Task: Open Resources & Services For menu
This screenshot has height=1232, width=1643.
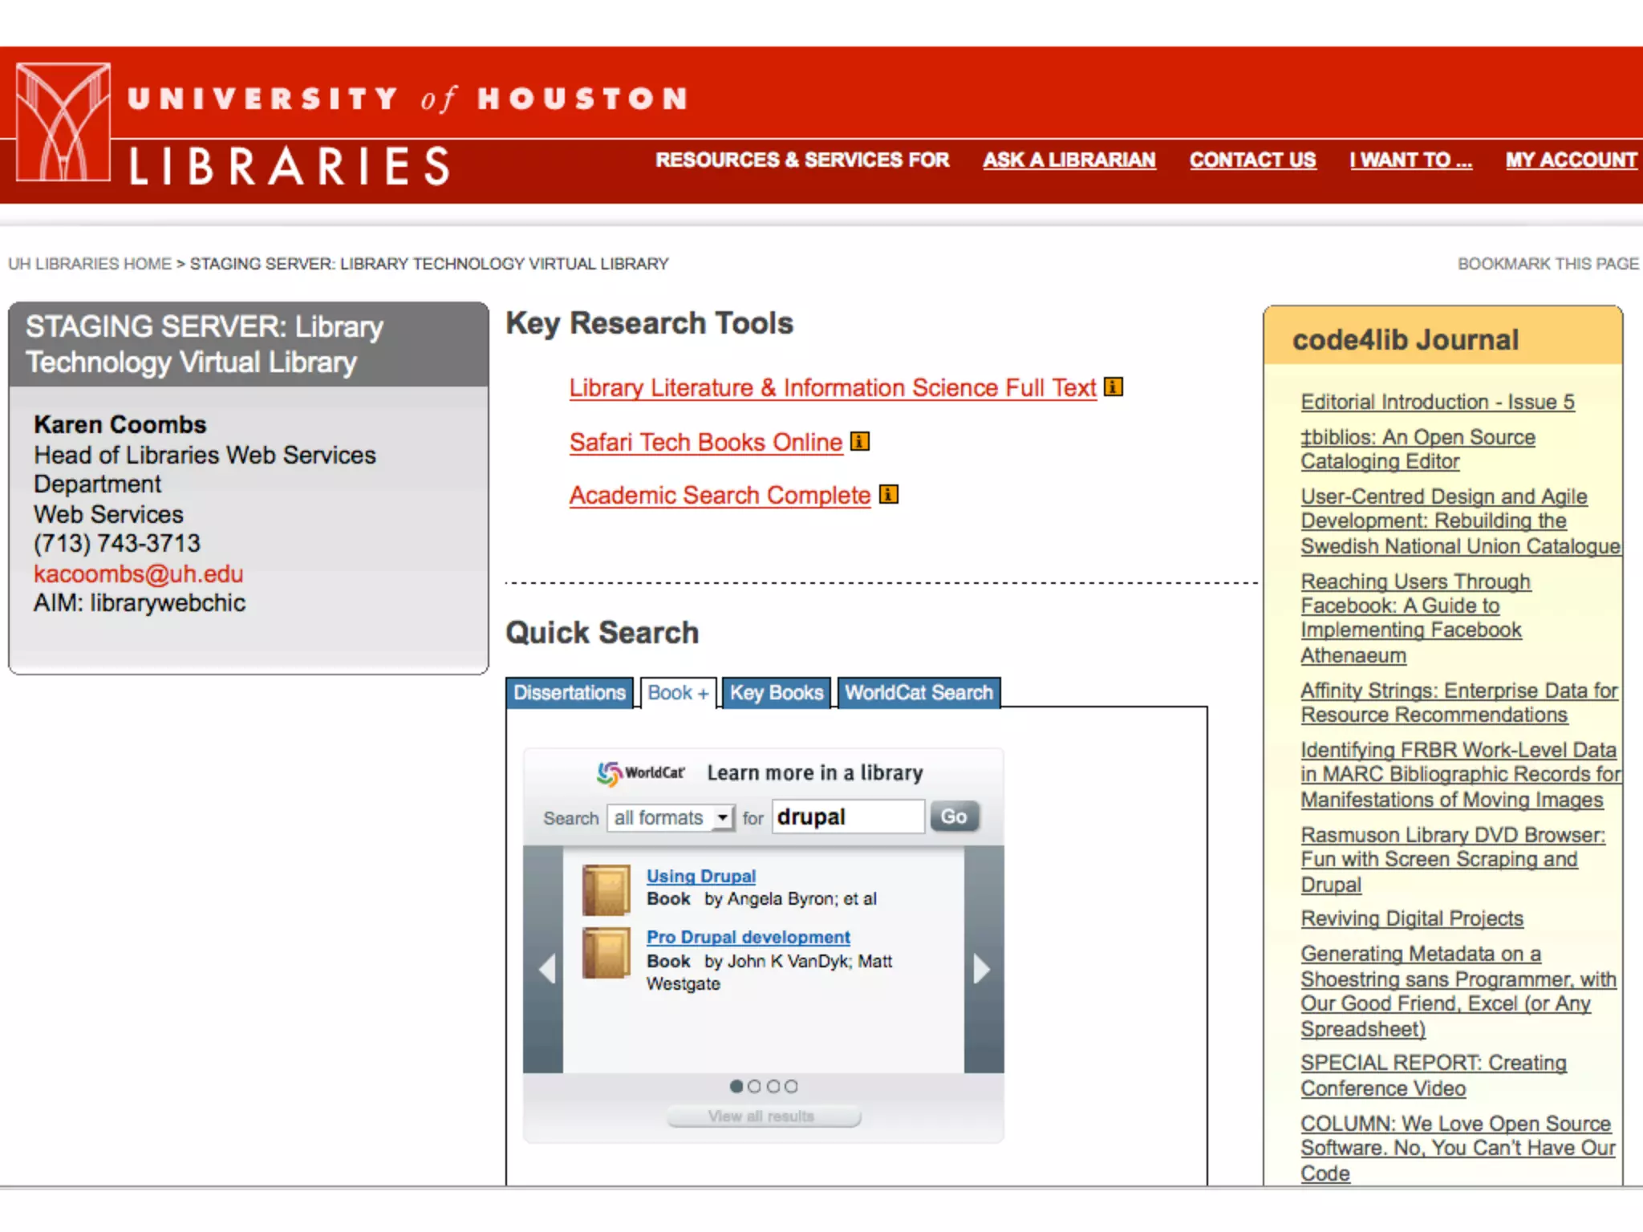Action: 801,160
